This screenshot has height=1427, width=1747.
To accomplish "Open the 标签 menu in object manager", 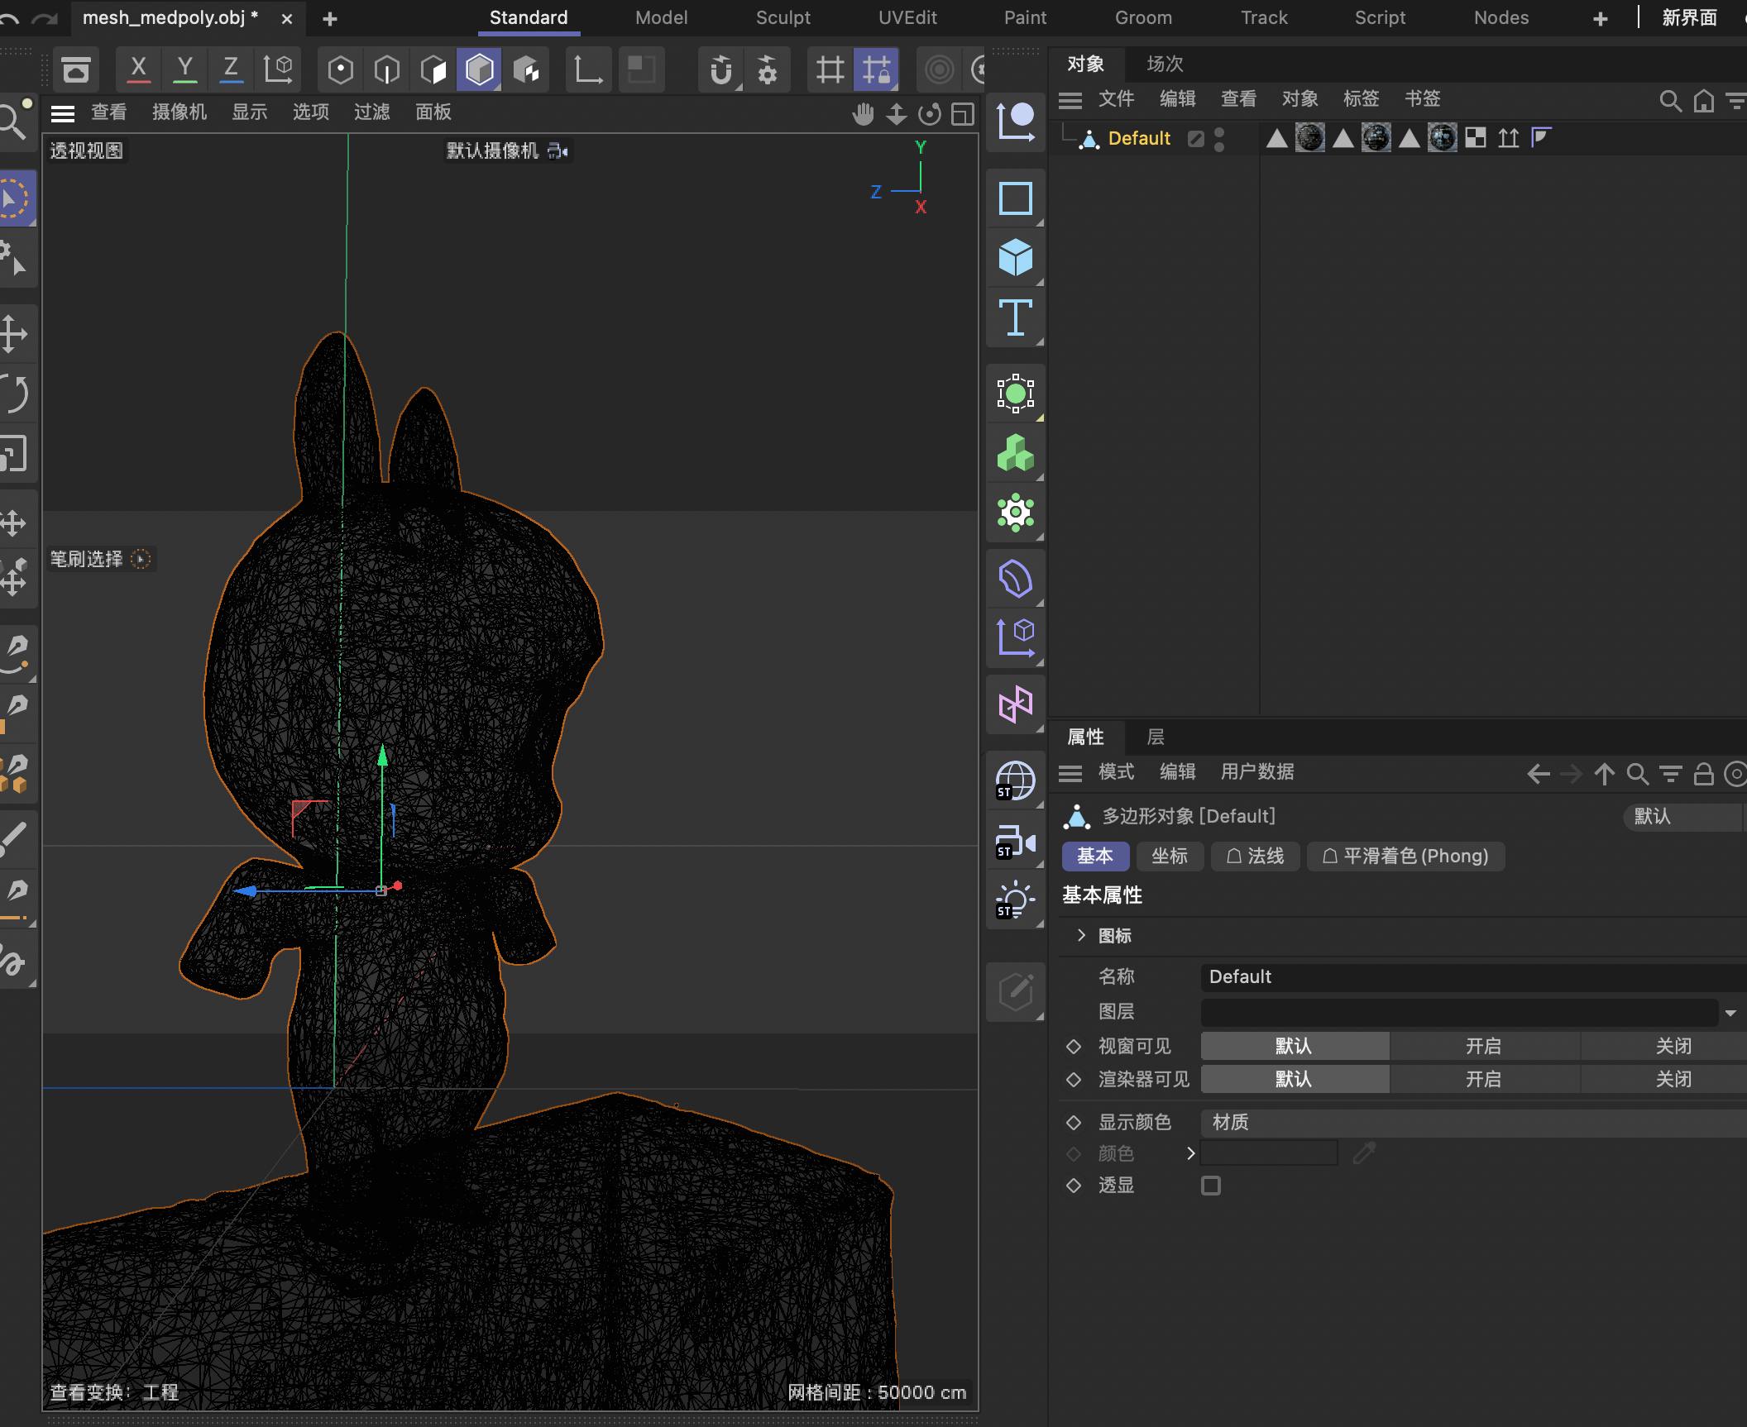I will [1361, 99].
